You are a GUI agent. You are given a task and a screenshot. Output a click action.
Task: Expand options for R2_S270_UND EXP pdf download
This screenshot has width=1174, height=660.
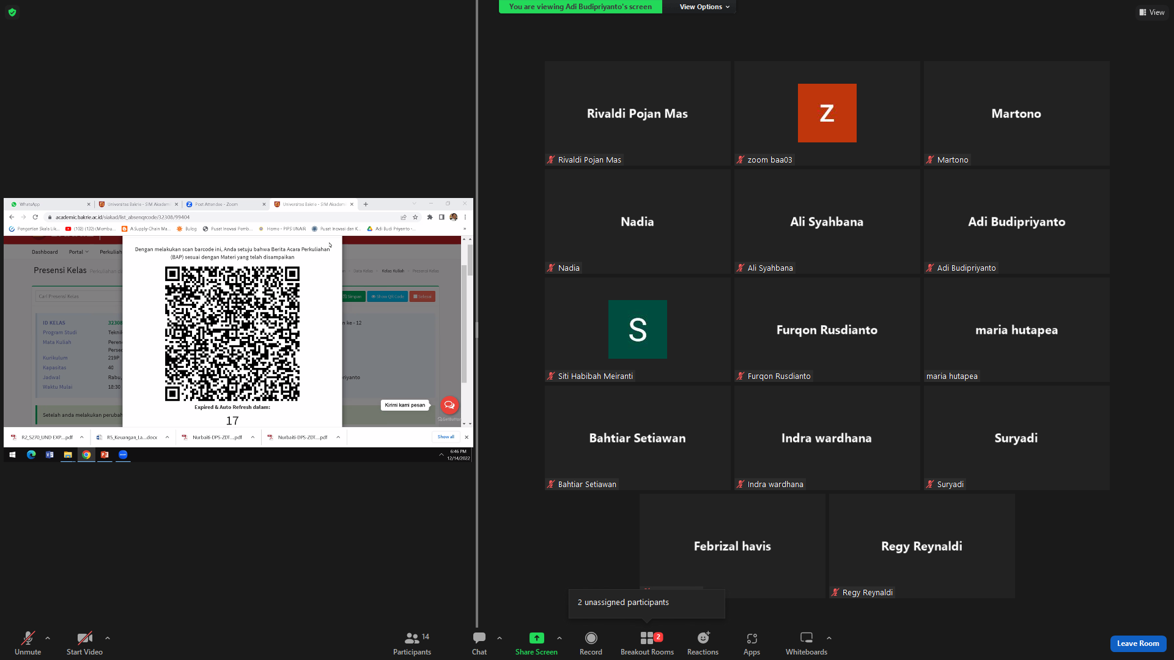coord(82,437)
